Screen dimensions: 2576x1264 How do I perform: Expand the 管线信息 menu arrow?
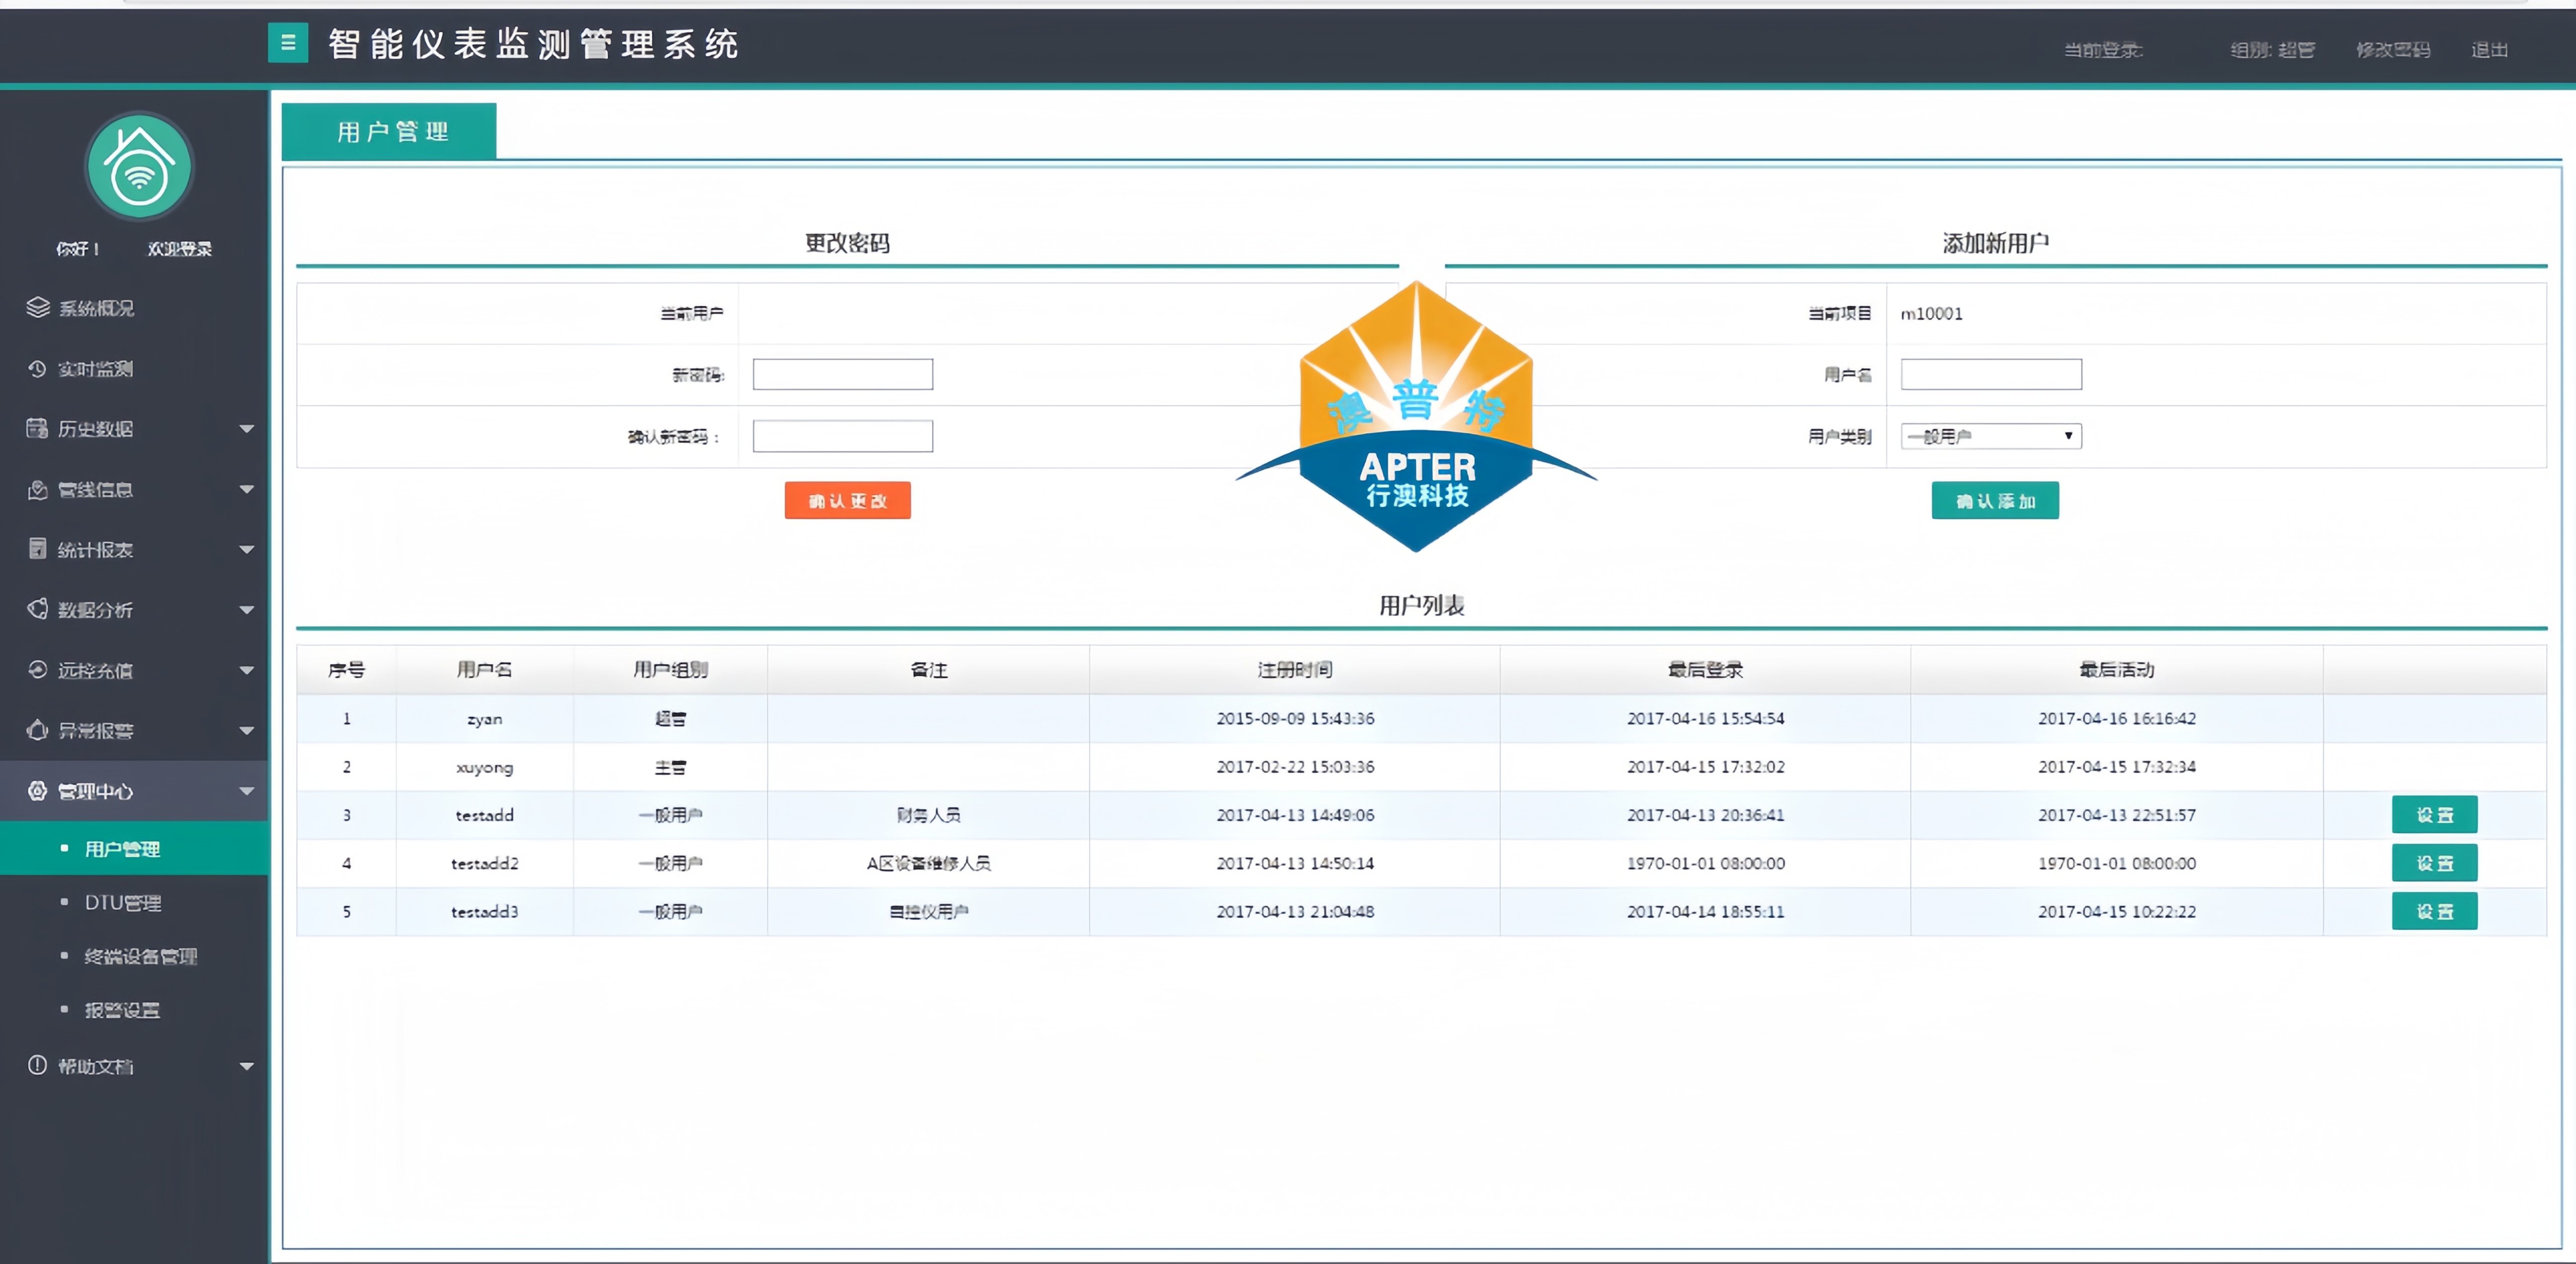(246, 489)
